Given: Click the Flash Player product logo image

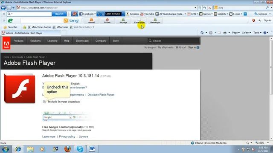Looking at the screenshot, I should [20, 88].
